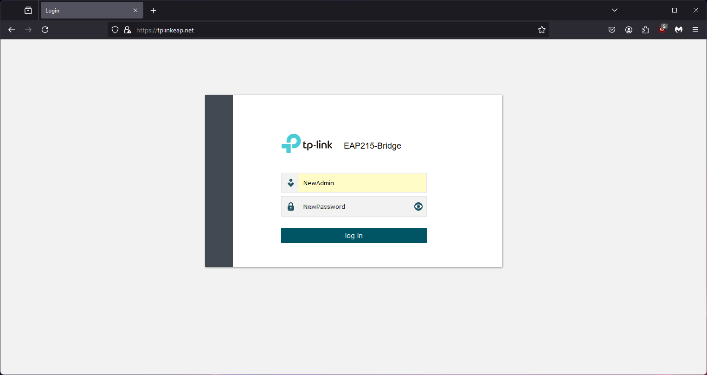This screenshot has width=707, height=375.
Task: Click the log in button
Action: (353, 235)
